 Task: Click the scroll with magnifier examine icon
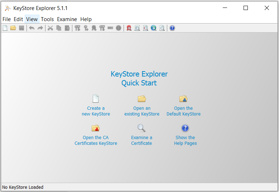[x=137, y=28]
